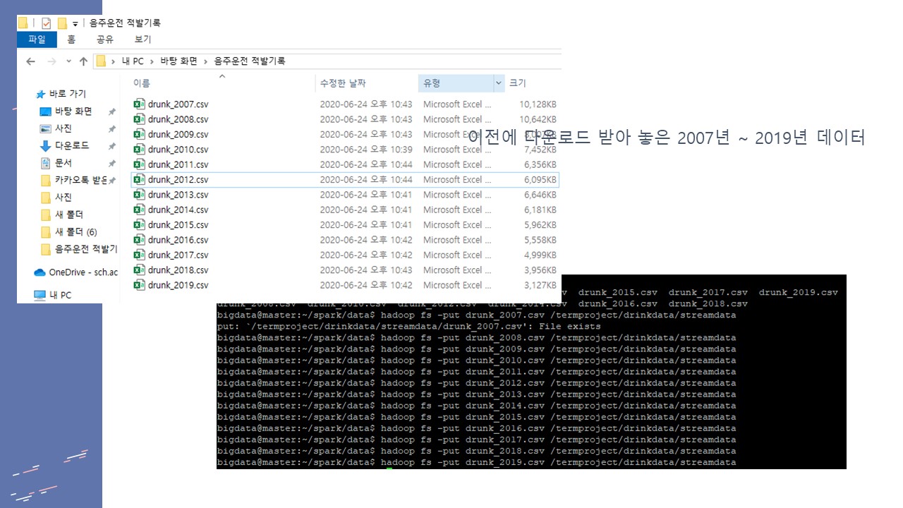Click the 10,128KB size value
The height and width of the screenshot is (508, 903).
point(538,104)
